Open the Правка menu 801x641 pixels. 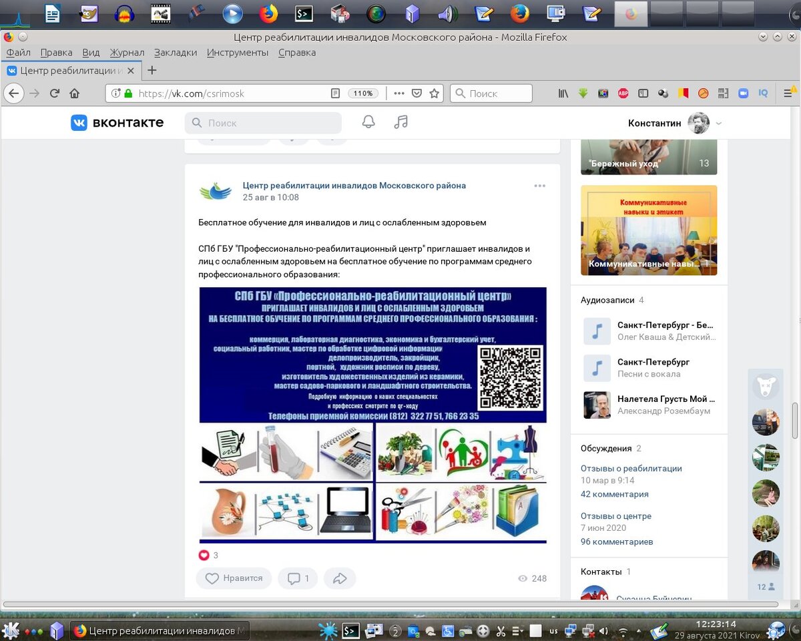click(x=56, y=53)
